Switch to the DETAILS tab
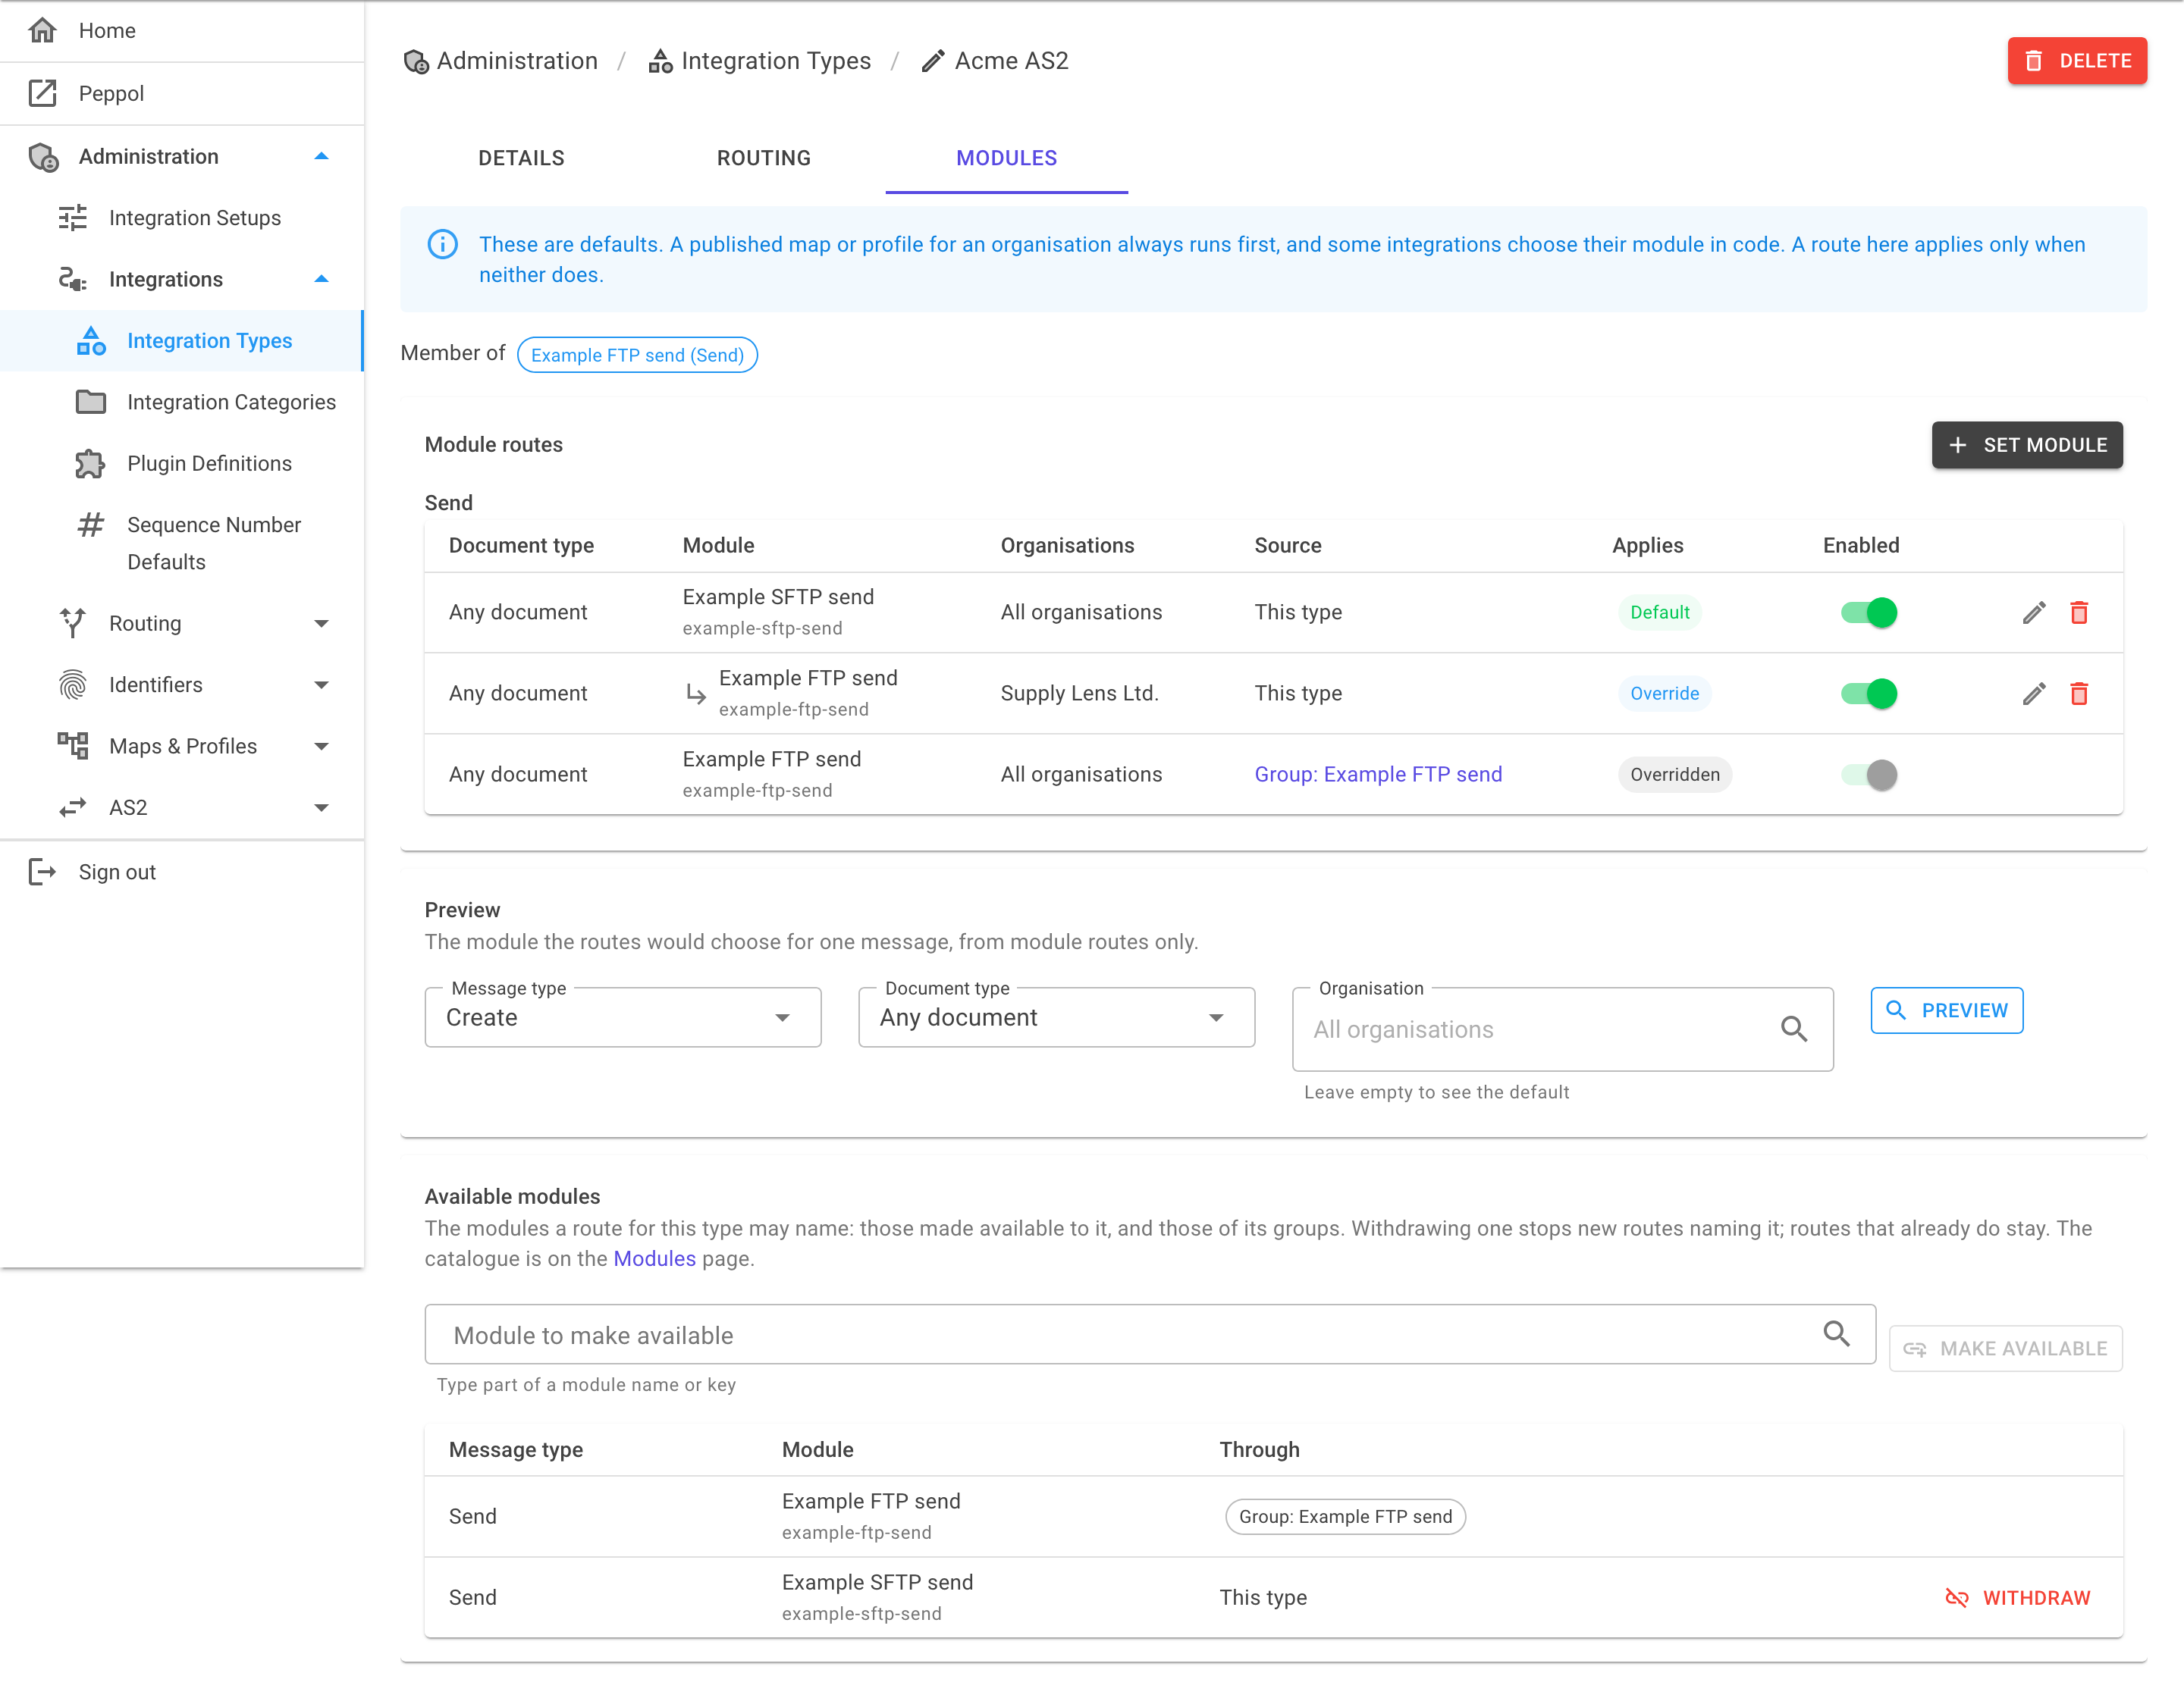 point(521,158)
